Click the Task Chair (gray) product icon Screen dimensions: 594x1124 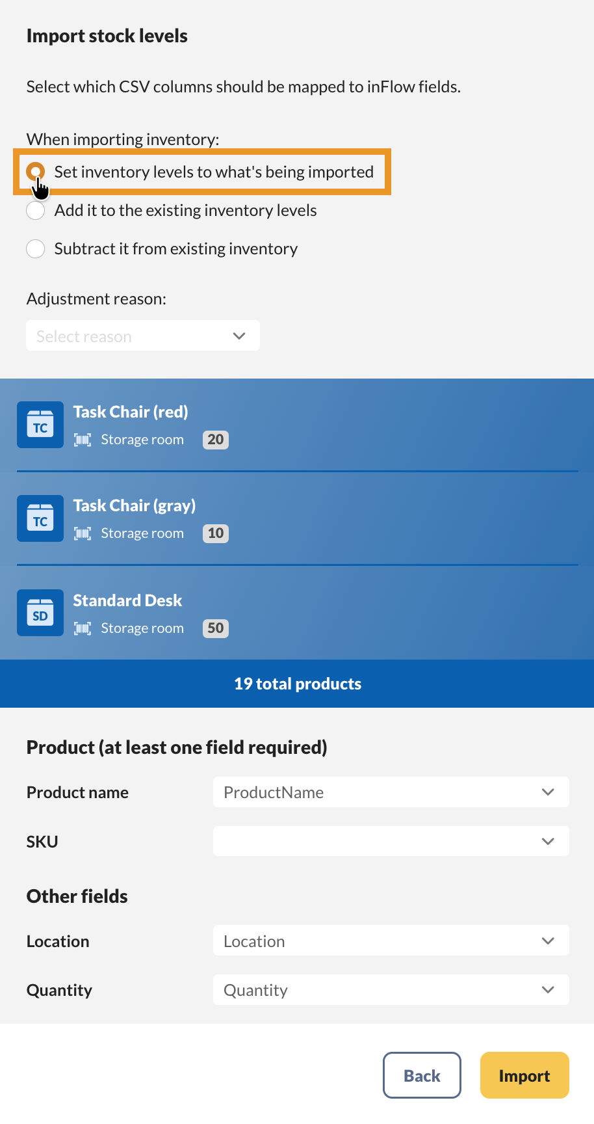(40, 518)
